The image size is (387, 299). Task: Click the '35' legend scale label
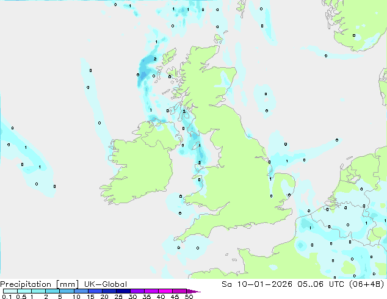tap(146, 297)
